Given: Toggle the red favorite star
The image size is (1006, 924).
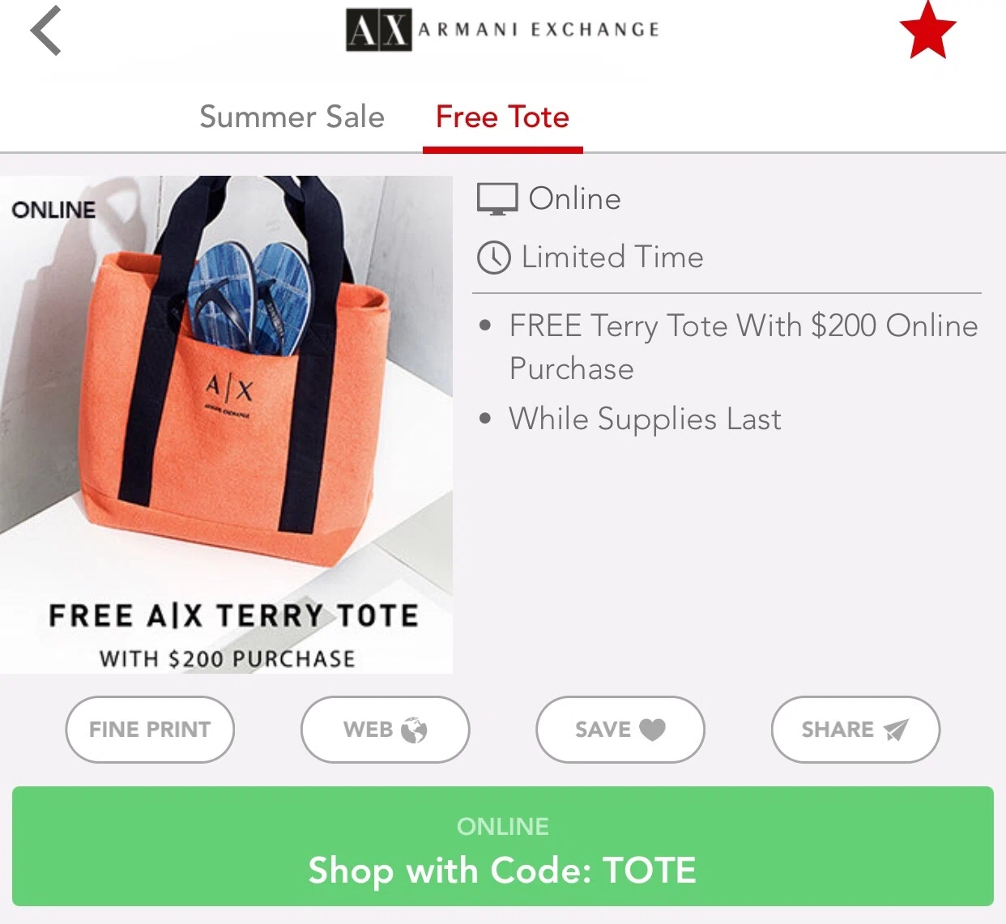Looking at the screenshot, I should click(x=927, y=31).
